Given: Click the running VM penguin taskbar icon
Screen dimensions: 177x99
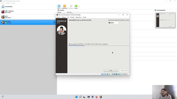Looking at the screenshot, I should tap(101, 97).
